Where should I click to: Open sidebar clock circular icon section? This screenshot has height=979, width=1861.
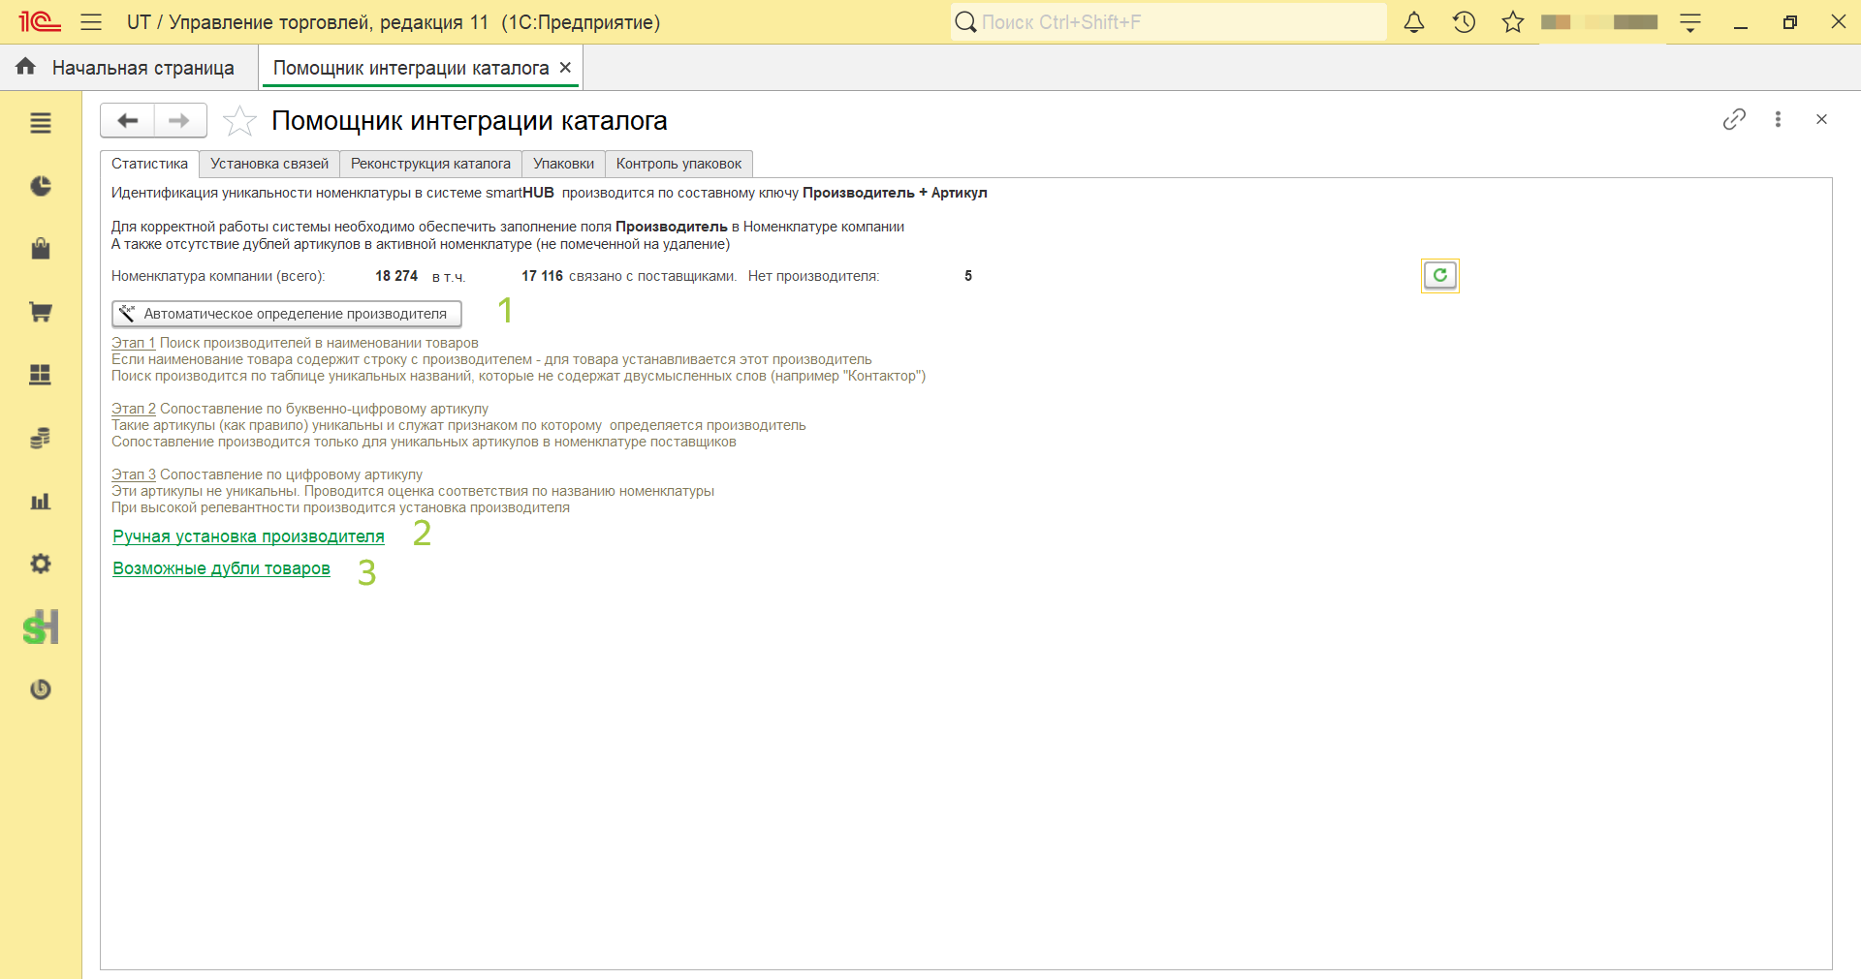[41, 689]
